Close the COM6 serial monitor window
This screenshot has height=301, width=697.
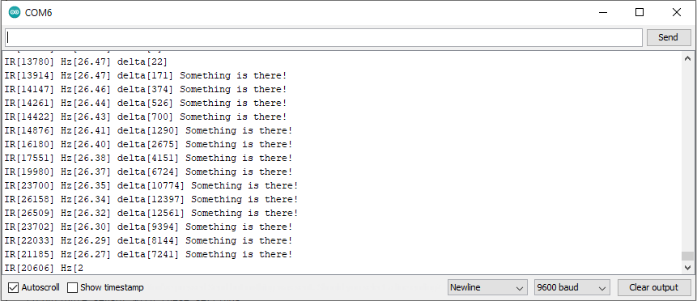677,12
